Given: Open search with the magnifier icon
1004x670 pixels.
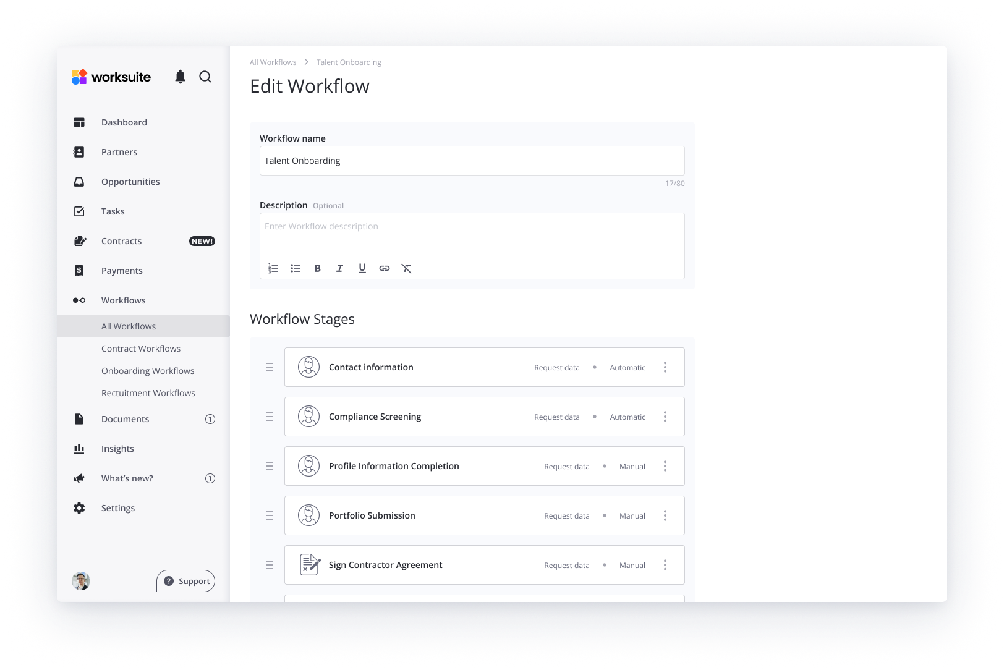Looking at the screenshot, I should tap(205, 77).
